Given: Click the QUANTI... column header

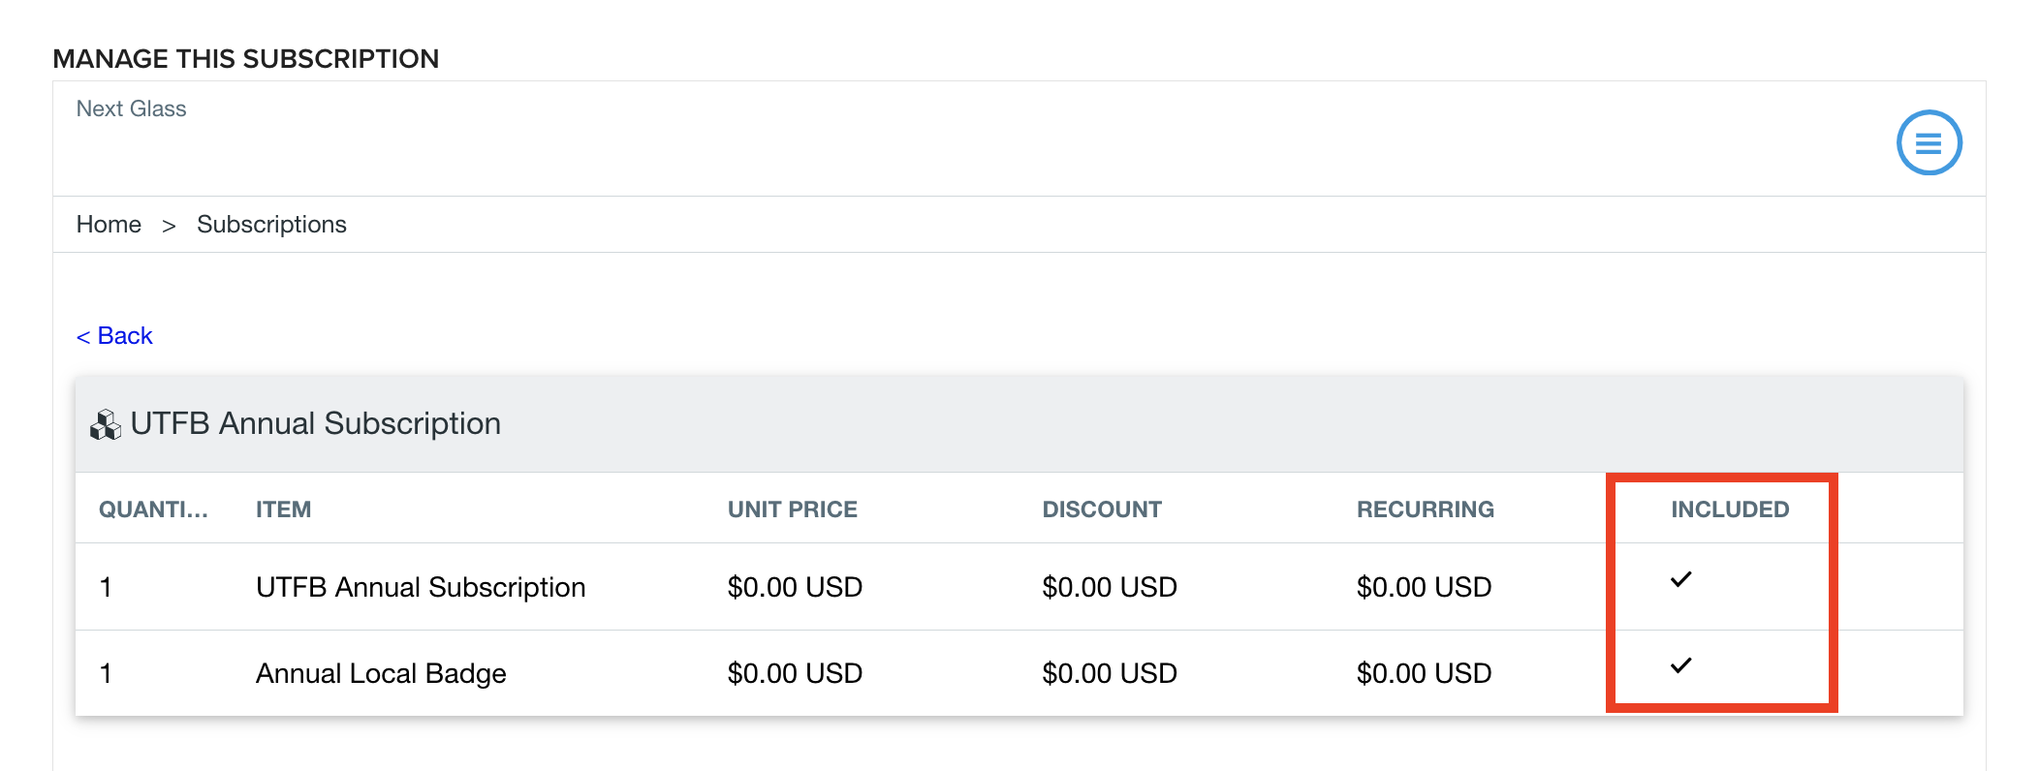Looking at the screenshot, I should [x=153, y=509].
